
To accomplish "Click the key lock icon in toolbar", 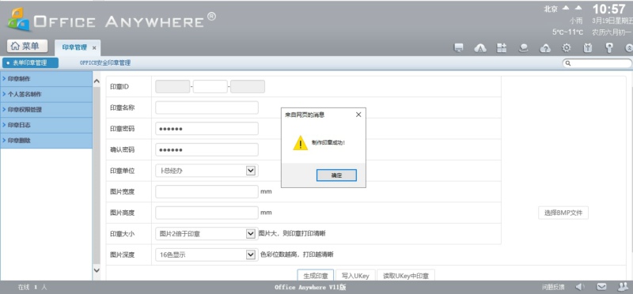I will (x=608, y=48).
